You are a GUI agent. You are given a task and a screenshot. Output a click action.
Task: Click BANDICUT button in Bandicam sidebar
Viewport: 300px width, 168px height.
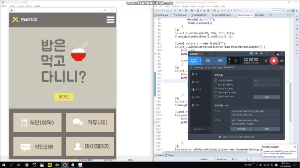click(200, 129)
